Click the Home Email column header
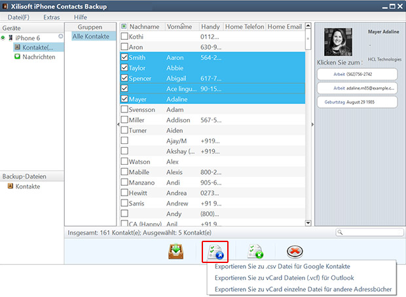The width and height of the screenshot is (406, 297). [x=285, y=27]
